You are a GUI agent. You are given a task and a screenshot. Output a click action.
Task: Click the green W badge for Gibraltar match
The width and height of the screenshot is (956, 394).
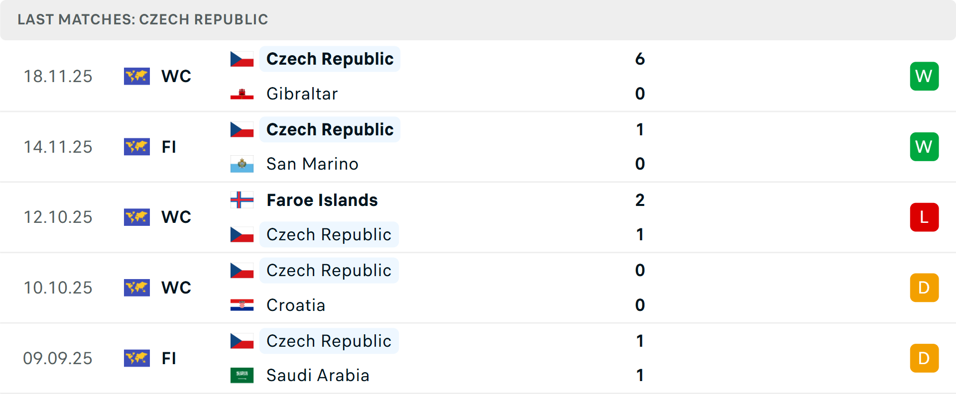(x=924, y=76)
